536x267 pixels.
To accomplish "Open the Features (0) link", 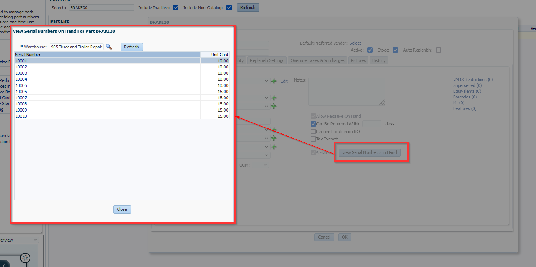I will coord(465,108).
